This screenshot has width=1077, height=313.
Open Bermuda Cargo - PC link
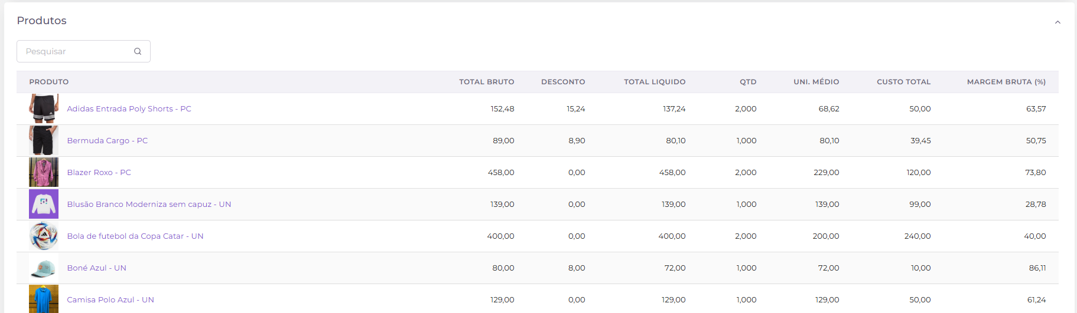107,141
